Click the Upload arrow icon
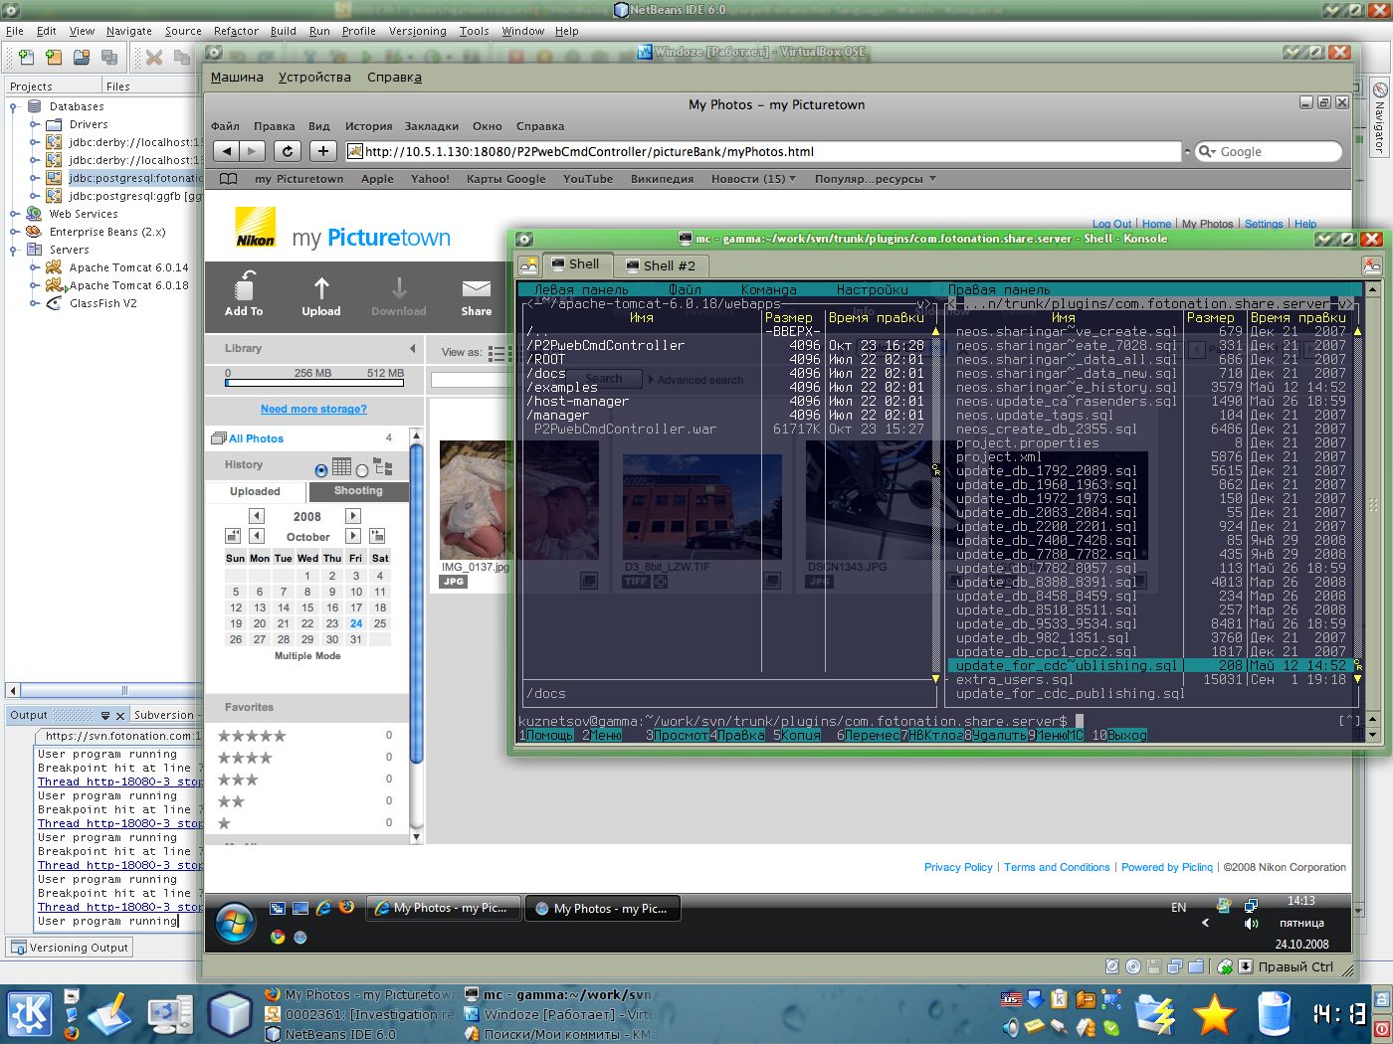The image size is (1393, 1044). point(321,288)
